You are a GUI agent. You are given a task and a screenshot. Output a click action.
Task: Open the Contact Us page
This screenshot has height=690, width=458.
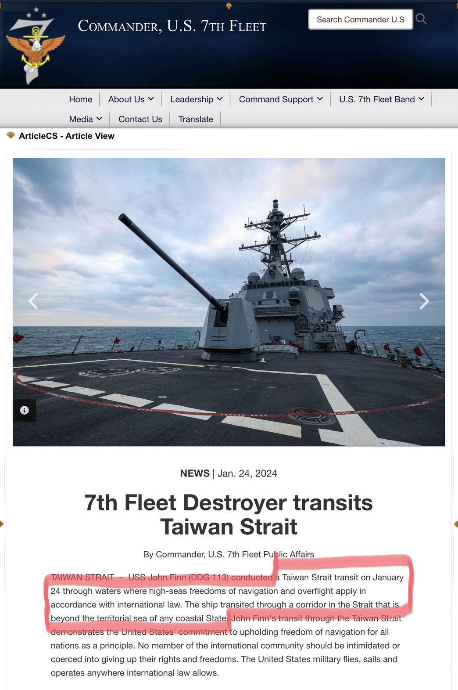click(x=140, y=119)
